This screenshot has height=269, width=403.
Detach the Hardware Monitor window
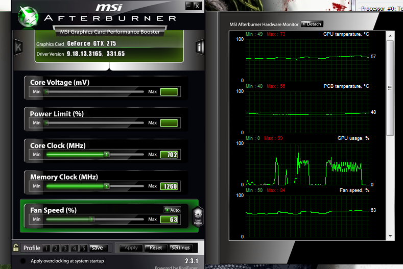tap(312, 24)
